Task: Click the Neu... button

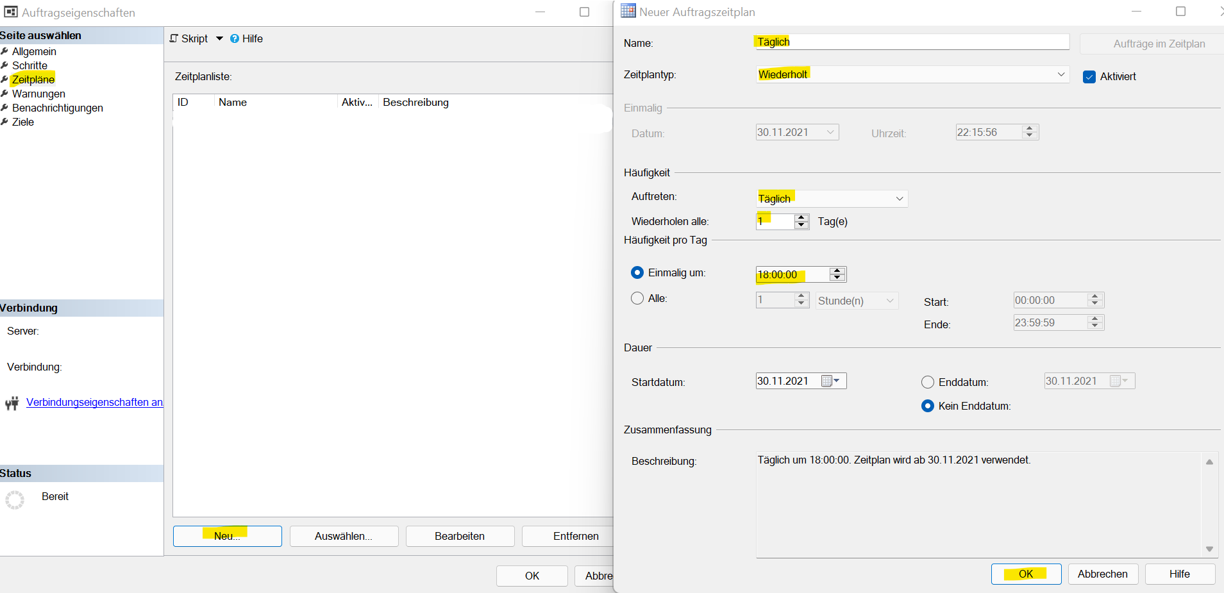Action: 227,536
